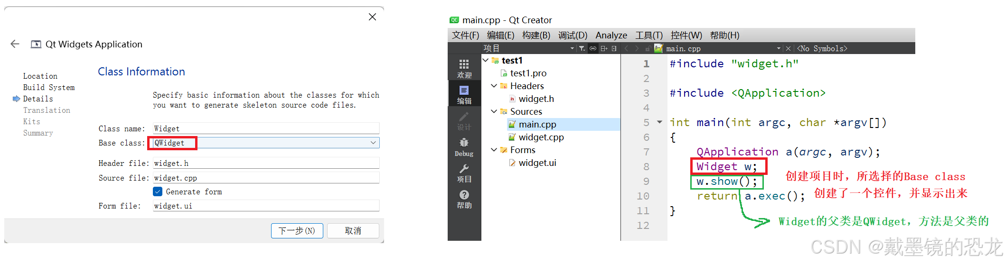The height and width of the screenshot is (264, 1005).
Task: Switch to 编辑 (Edit) mode in the sidebar
Action: (464, 94)
